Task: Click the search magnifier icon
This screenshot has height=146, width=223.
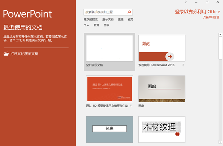Action: (129, 12)
